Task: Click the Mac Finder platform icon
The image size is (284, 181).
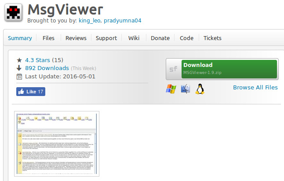Action: coord(186,89)
